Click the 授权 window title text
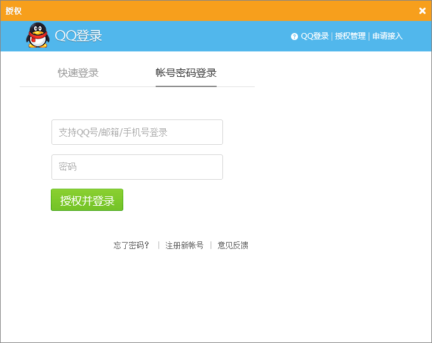Viewport: 432px width, 343px height. pyautogui.click(x=13, y=11)
